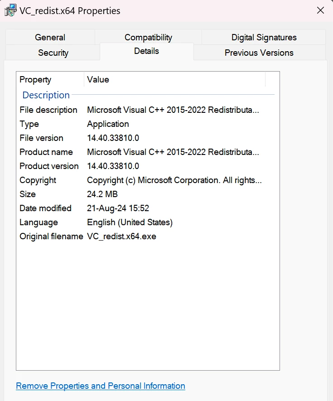Close the VC_redist.x64 Properties dialog
The height and width of the screenshot is (401, 333).
pyautogui.click(x=320, y=10)
